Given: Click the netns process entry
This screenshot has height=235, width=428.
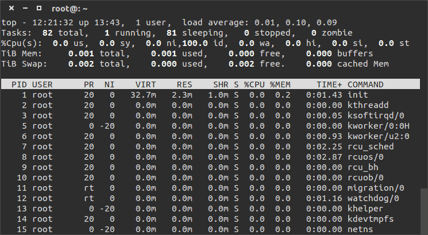Looking at the screenshot, I should pyautogui.click(x=361, y=229).
